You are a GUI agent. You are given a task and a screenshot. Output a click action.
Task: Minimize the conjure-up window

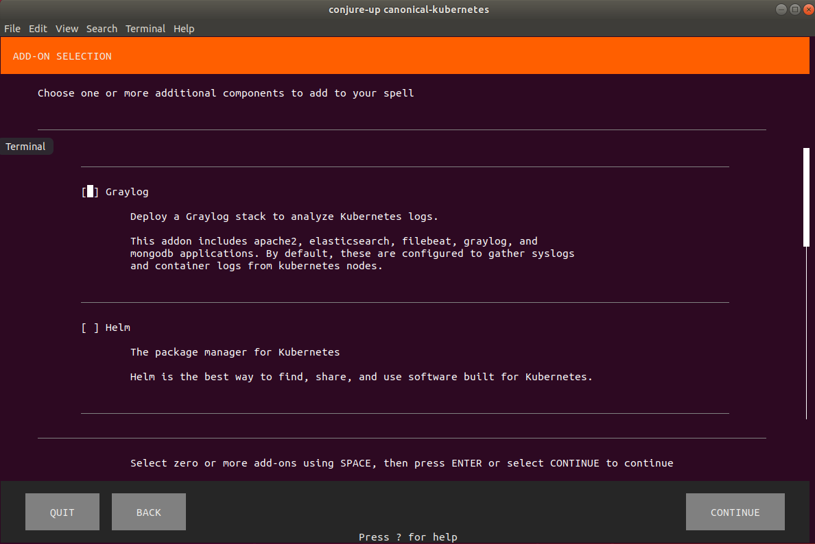click(781, 10)
